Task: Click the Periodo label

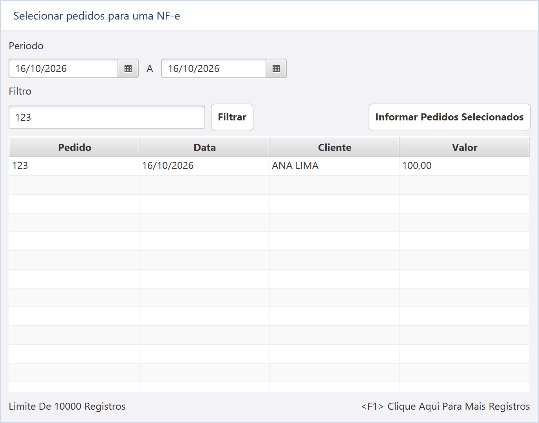Action: (x=26, y=46)
